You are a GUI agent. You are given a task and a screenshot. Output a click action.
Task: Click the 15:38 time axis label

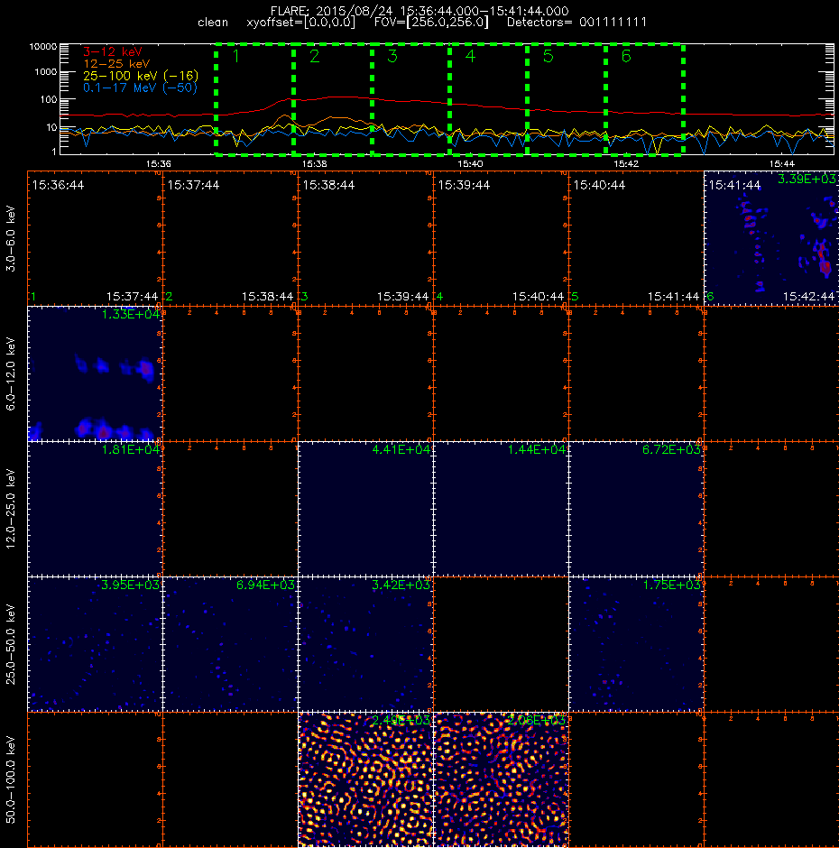pos(314,163)
